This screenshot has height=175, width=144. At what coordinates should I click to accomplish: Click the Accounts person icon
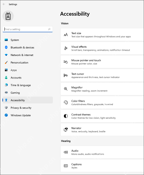coord(6,77)
